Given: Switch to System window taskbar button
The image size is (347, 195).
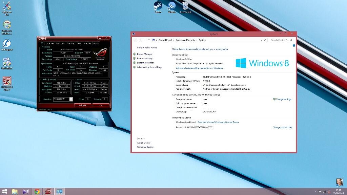Looking at the screenshot, I should pos(59,192).
